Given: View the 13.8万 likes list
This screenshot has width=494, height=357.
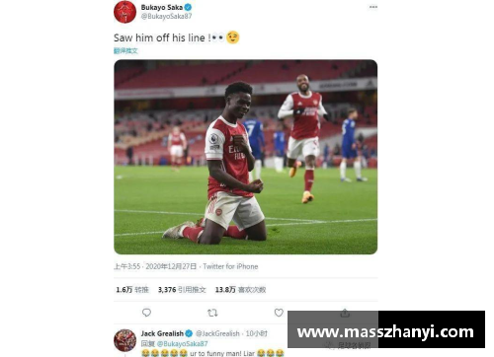Looking at the screenshot, I should [x=240, y=290].
